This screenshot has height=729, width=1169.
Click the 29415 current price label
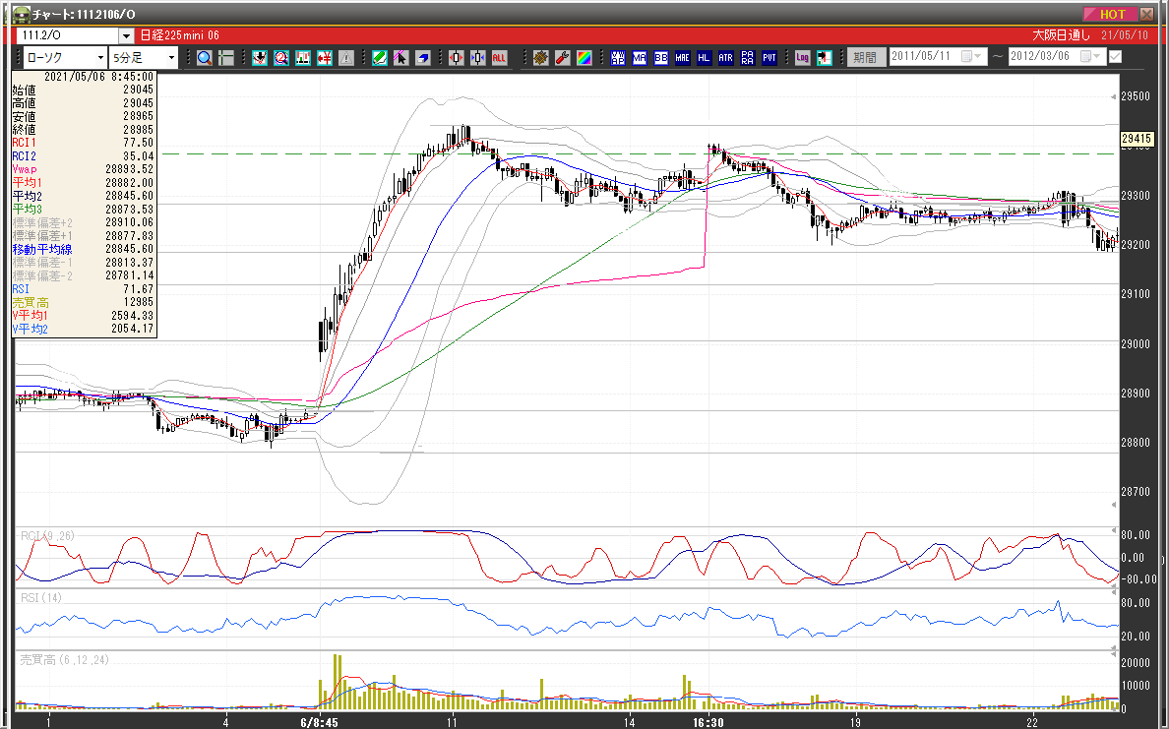click(1137, 139)
